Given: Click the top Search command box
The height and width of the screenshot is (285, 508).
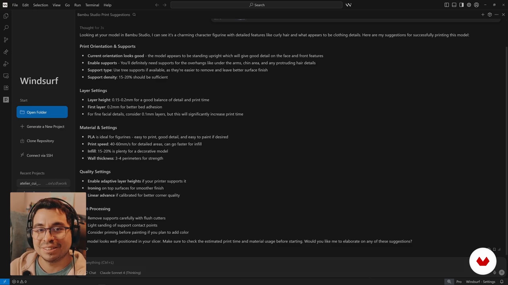Looking at the screenshot, I should coord(256,5).
